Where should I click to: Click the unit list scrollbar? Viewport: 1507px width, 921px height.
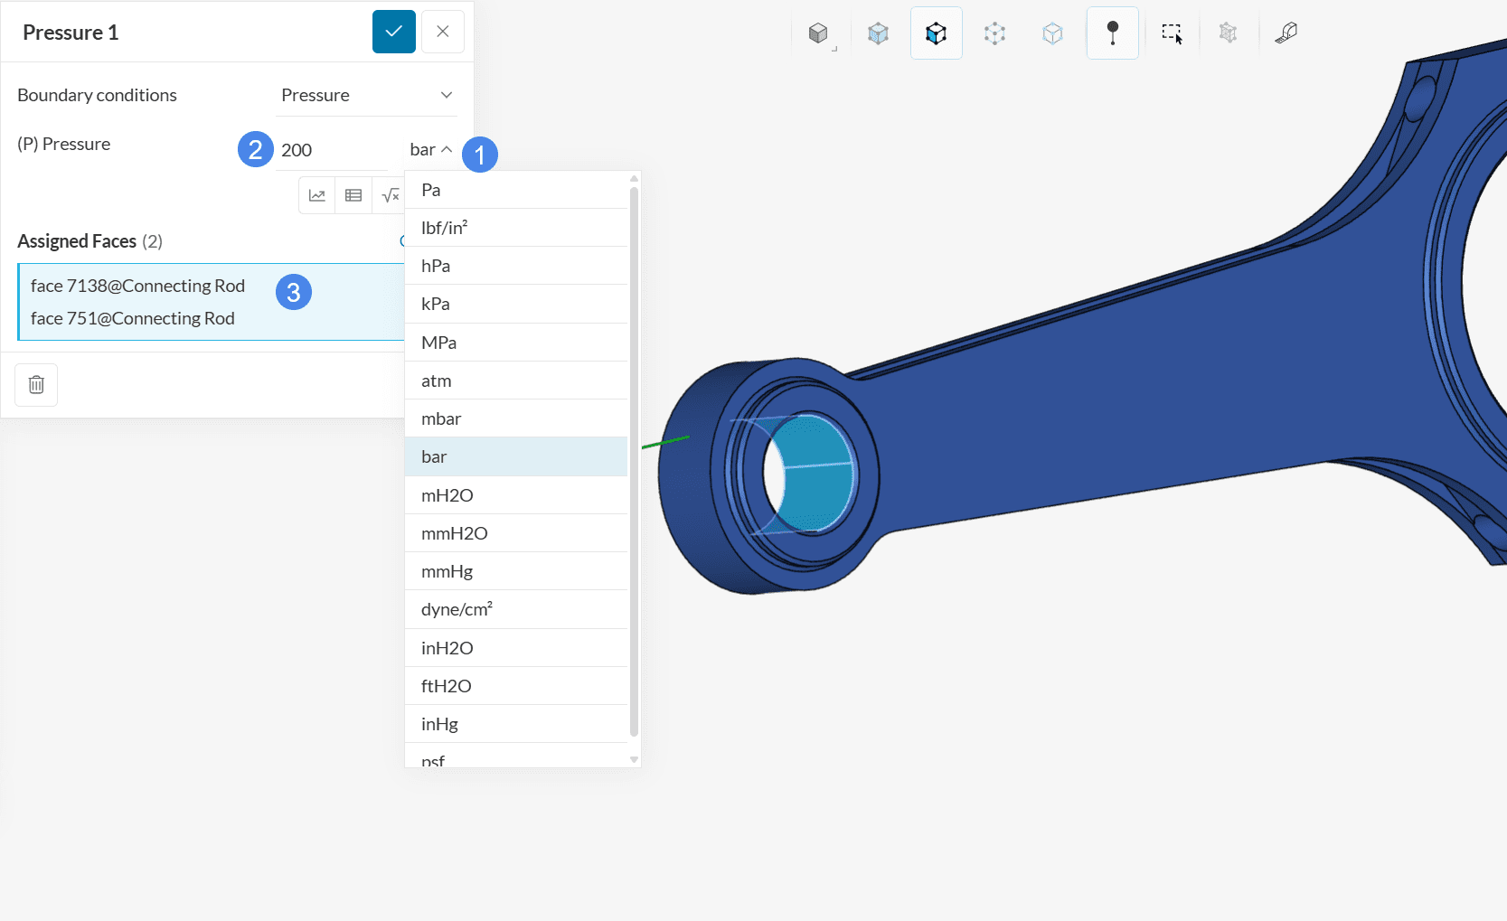coord(634,461)
